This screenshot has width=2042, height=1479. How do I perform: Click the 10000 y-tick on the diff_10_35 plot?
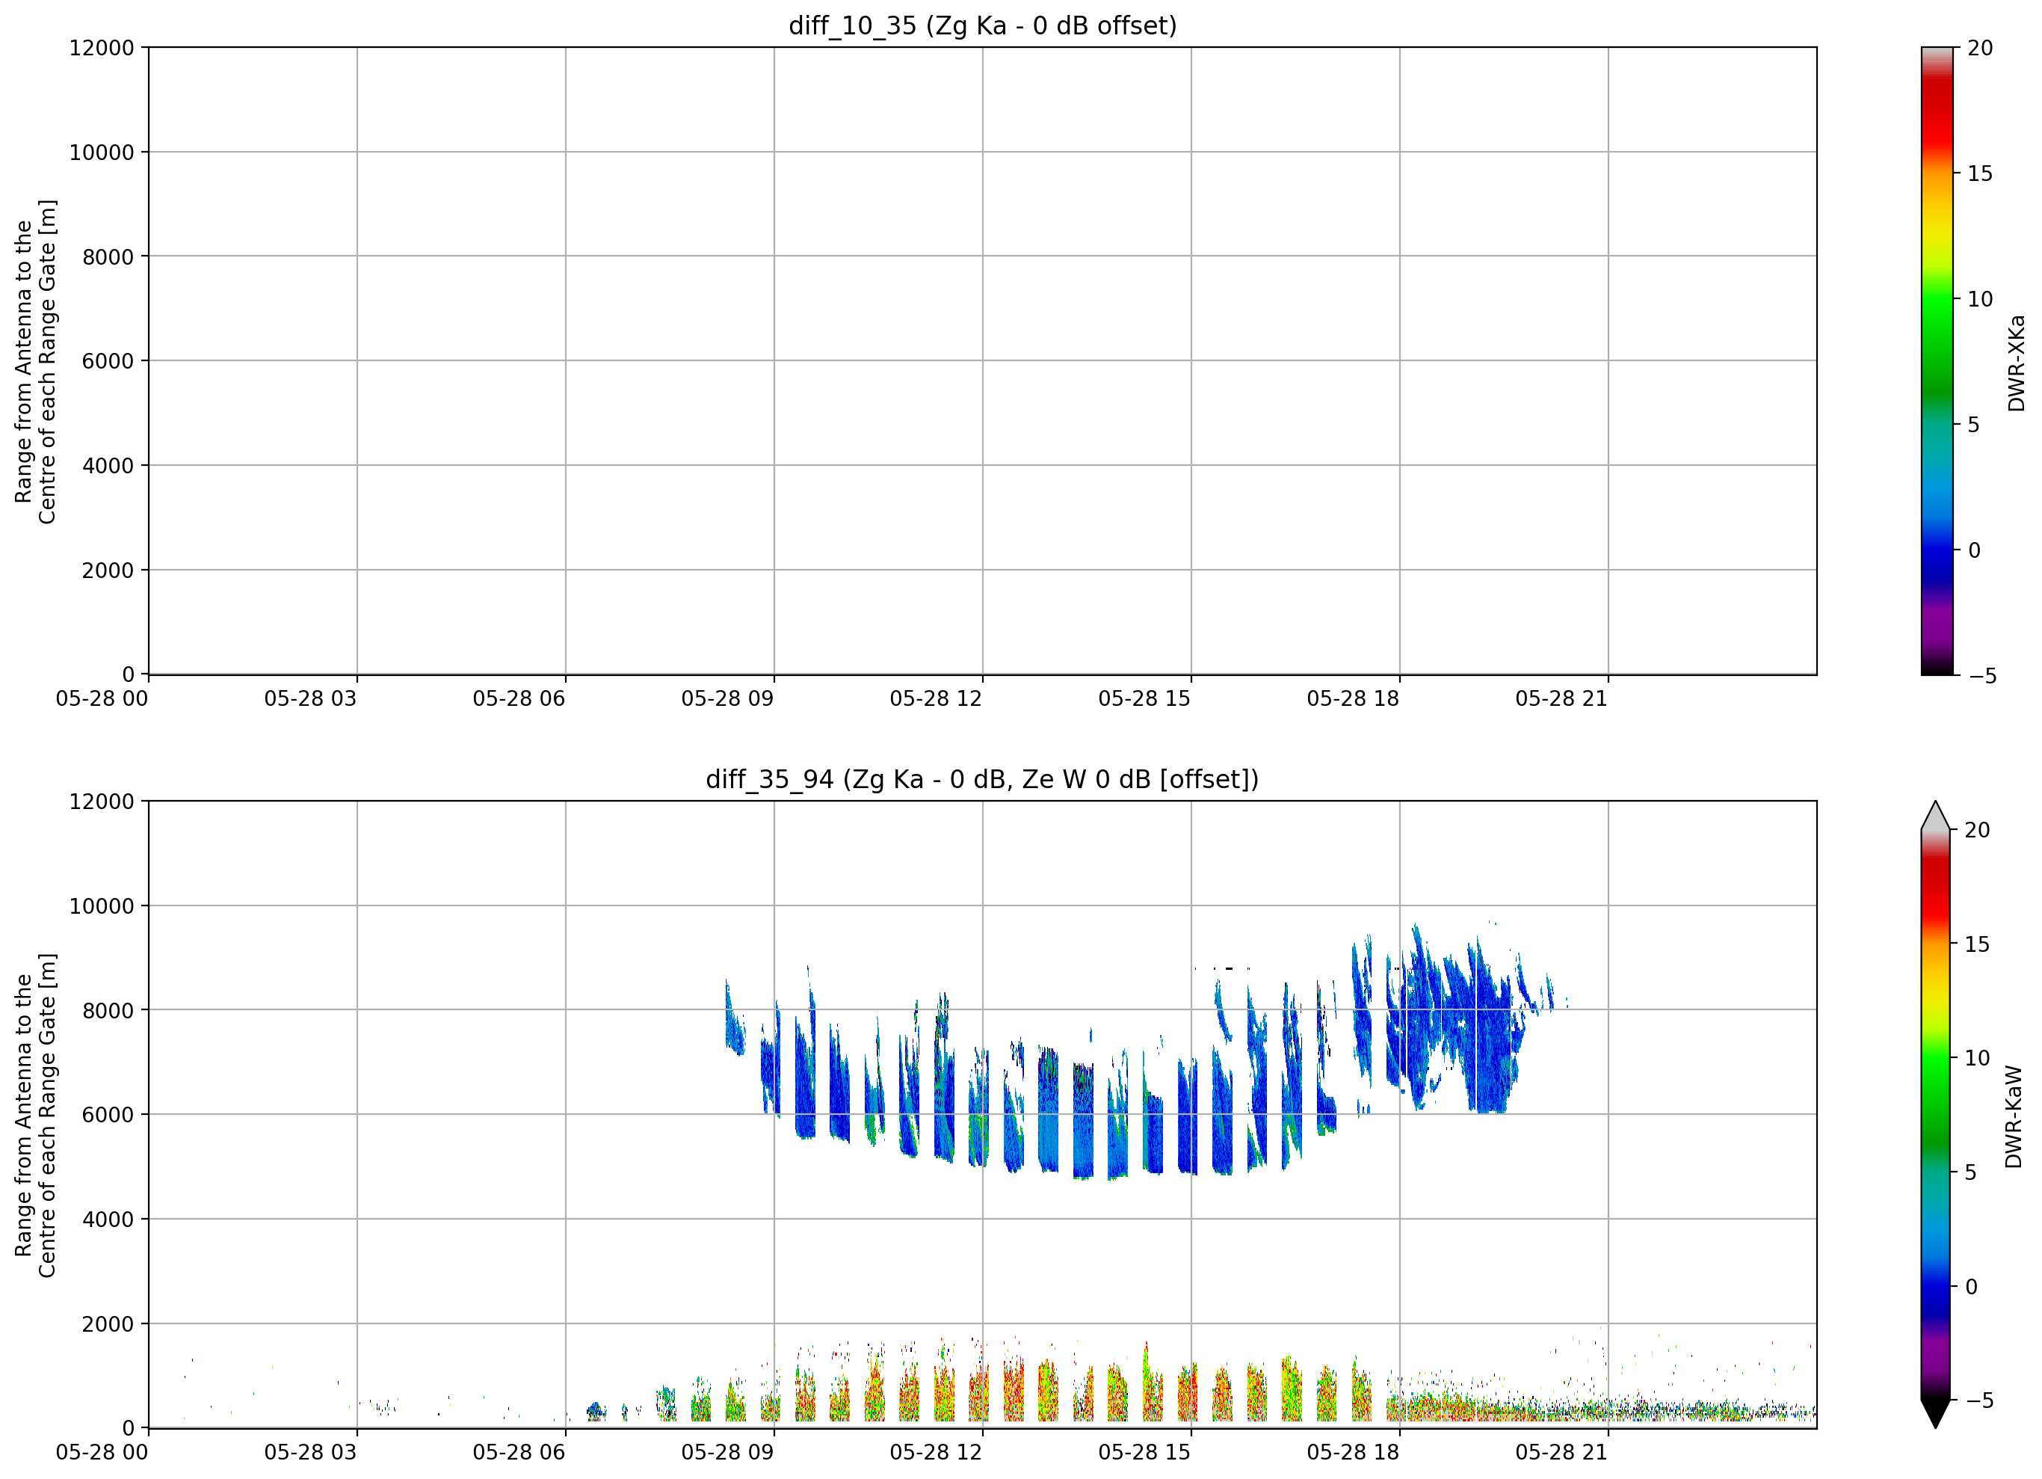tap(102, 153)
